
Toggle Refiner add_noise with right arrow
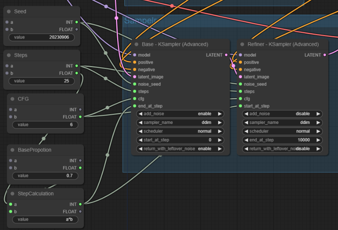[318, 114]
